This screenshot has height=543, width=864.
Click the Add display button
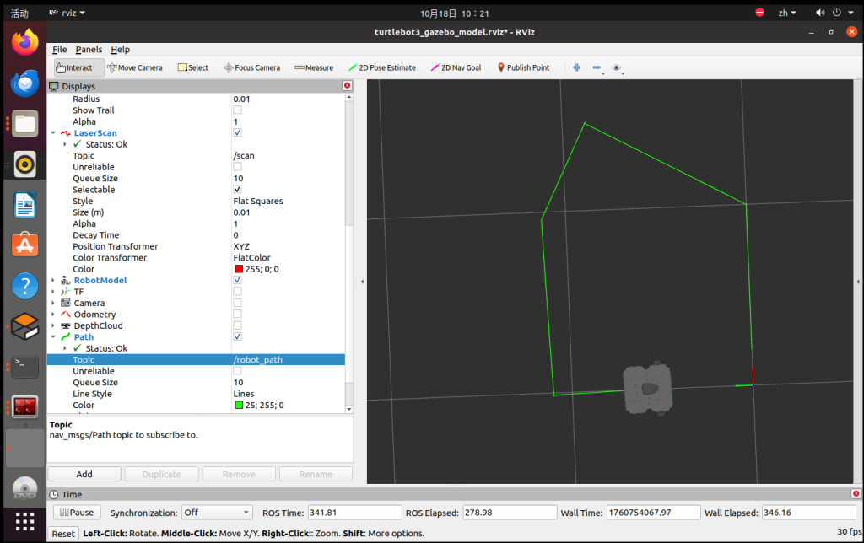(x=84, y=474)
